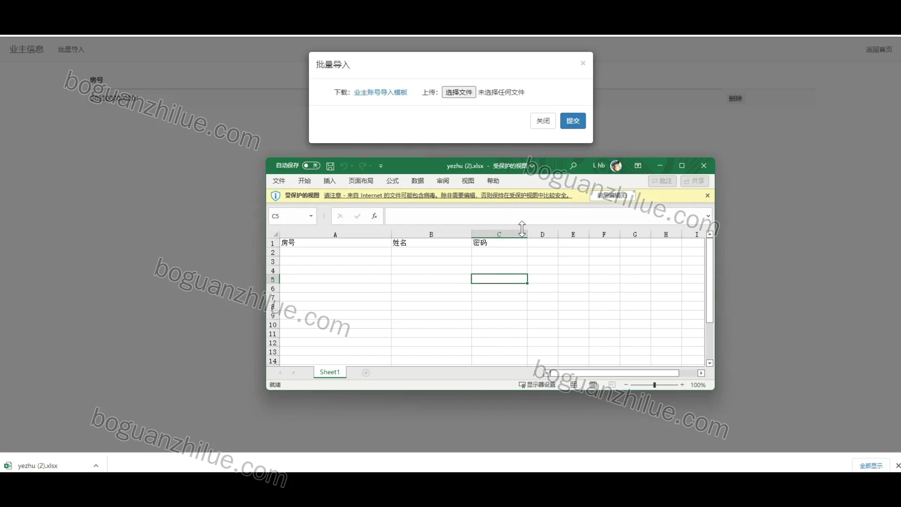901x507 pixels.
Task: Open the file title dropdown chevron
Action: (x=532, y=166)
